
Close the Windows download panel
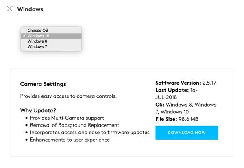pyautogui.click(x=10, y=9)
